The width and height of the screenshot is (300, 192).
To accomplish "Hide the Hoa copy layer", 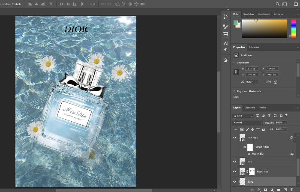I will click(234, 138).
